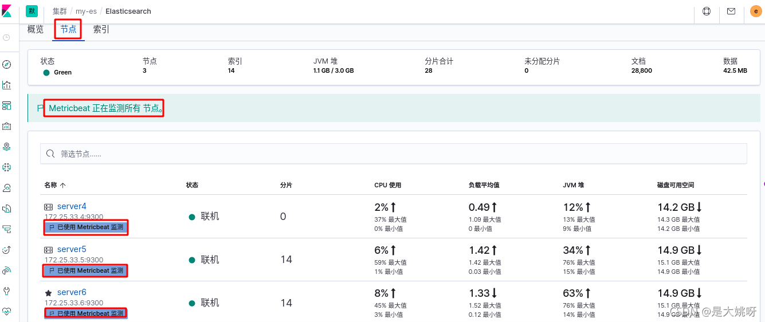765x322 pixels.
Task: Go to the my-es breadcrumb
Action: tap(86, 11)
